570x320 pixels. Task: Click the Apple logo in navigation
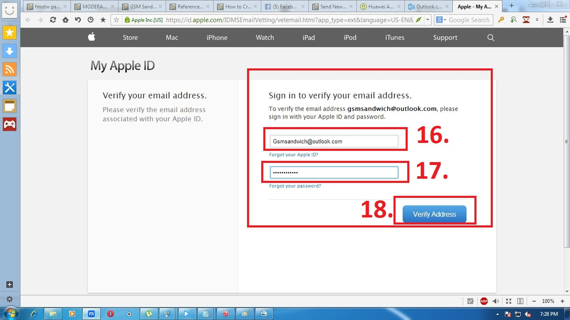92,37
